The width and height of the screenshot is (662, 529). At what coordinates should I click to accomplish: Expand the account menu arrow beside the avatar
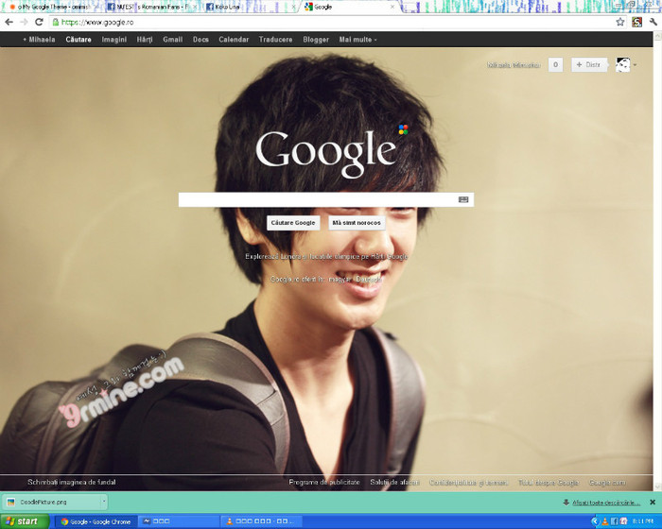tap(636, 65)
